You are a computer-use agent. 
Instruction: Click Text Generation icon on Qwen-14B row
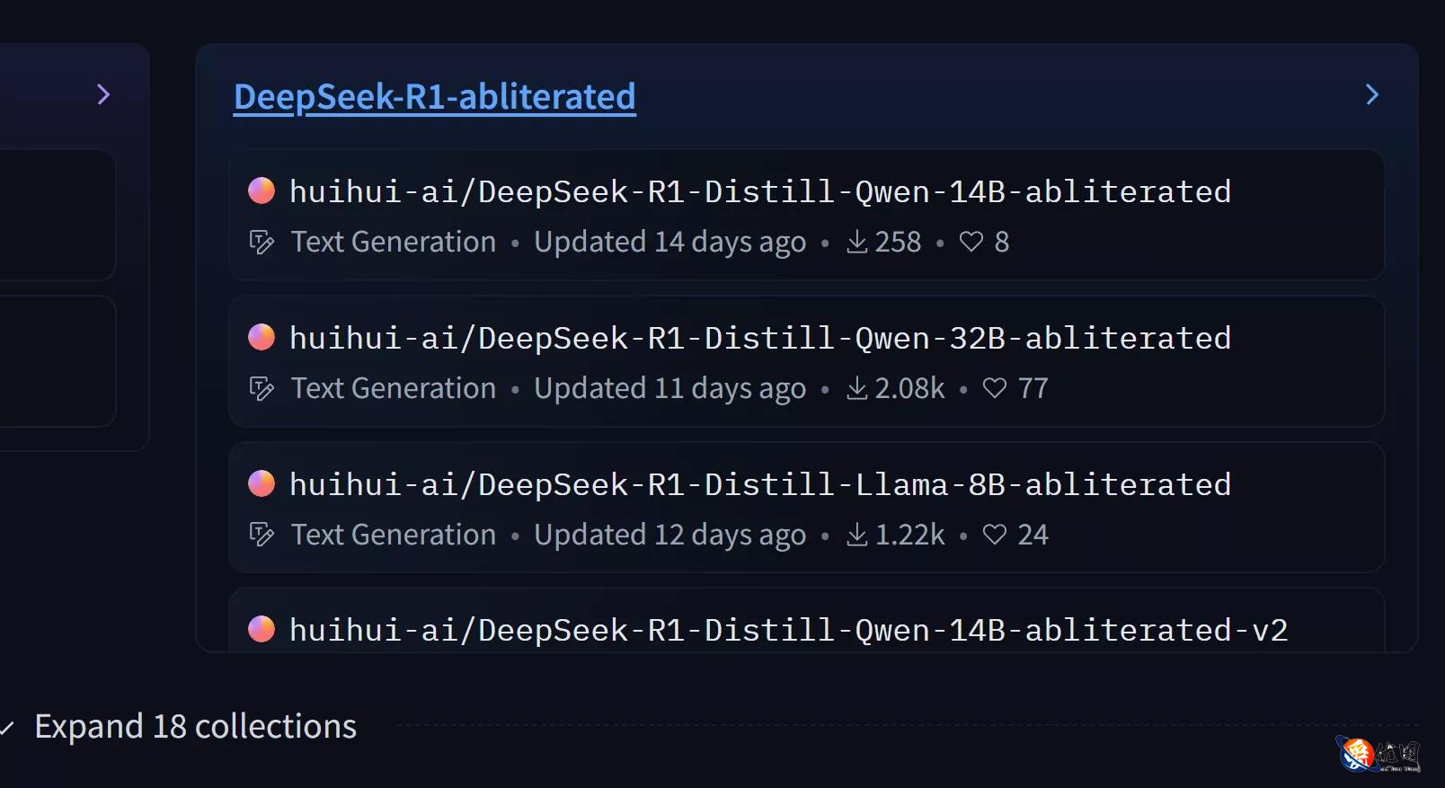click(x=262, y=242)
